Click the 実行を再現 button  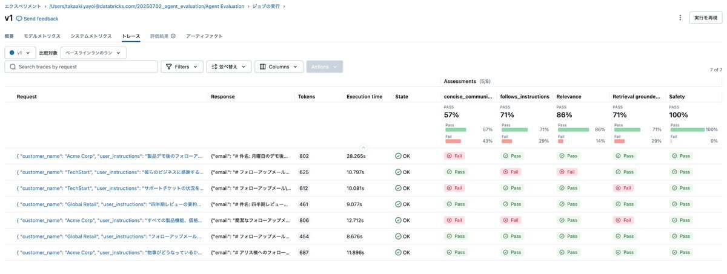[x=706, y=18]
